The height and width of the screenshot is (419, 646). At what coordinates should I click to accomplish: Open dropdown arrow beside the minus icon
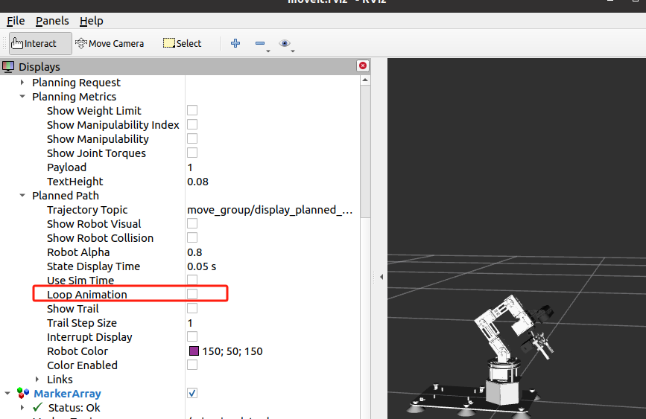(x=268, y=51)
